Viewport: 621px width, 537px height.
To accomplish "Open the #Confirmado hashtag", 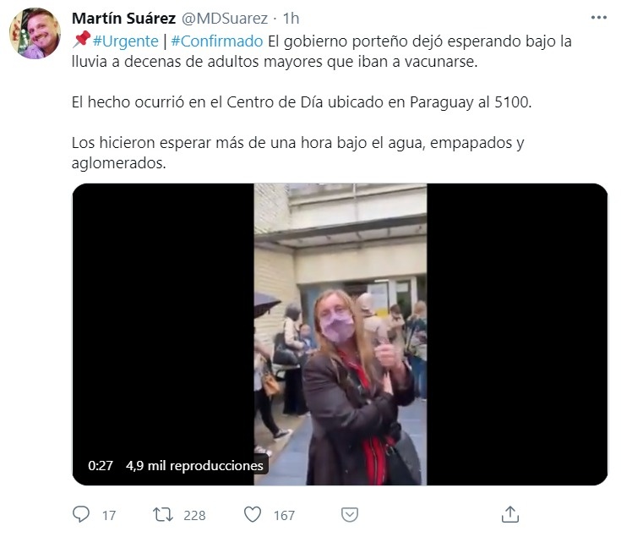I will [217, 41].
